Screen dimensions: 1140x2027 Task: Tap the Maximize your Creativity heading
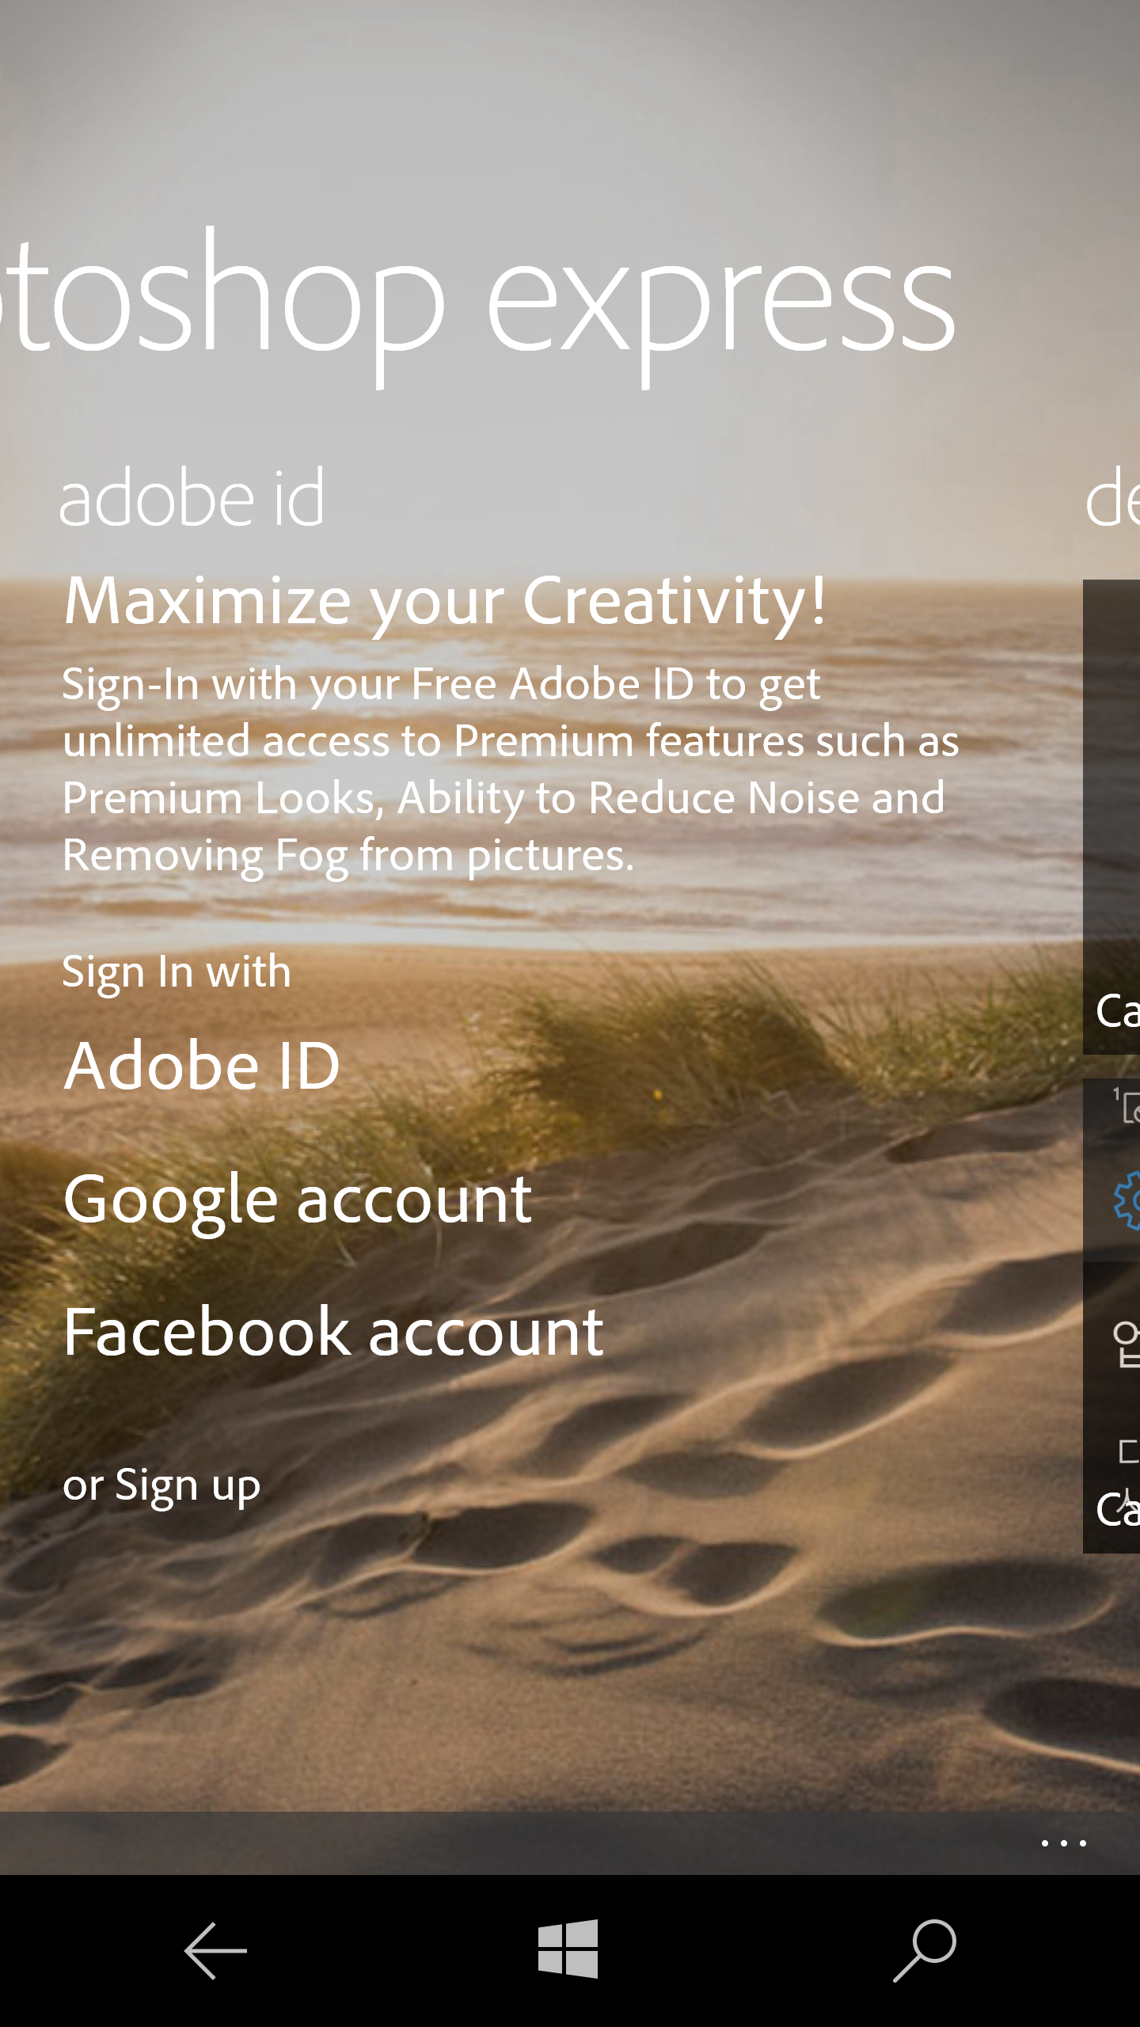[446, 602]
